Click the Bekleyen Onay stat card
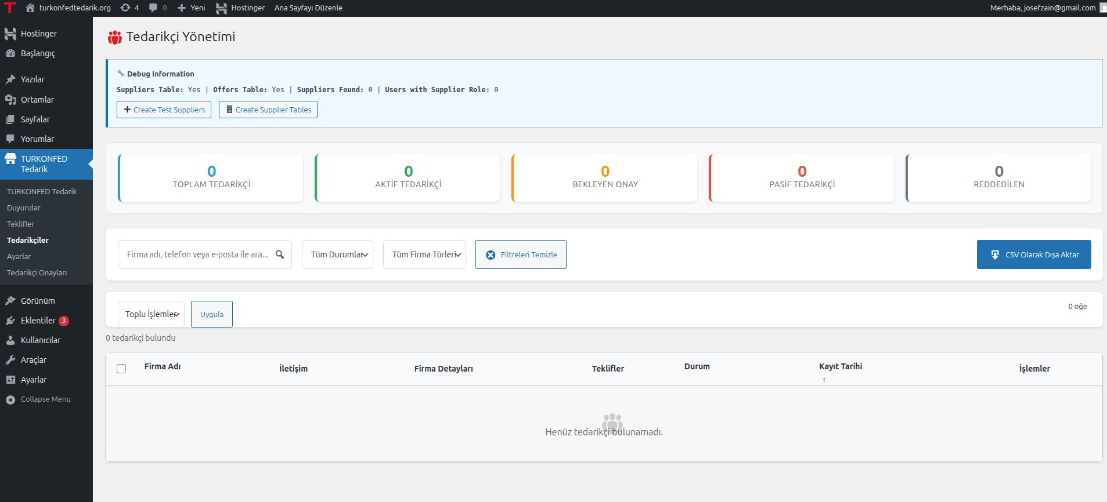This screenshot has width=1107, height=502. coord(604,178)
